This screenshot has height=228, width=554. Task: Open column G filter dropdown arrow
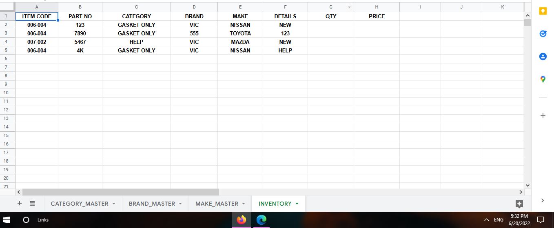(x=349, y=7)
